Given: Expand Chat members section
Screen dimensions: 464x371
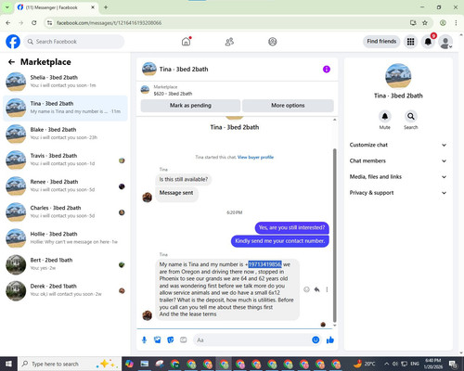Looking at the screenshot, I should tap(398, 160).
